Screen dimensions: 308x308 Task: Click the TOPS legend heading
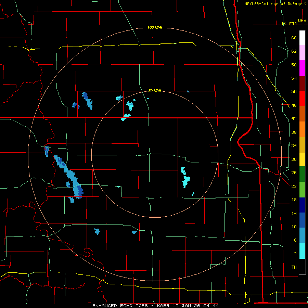(x=301, y=20)
